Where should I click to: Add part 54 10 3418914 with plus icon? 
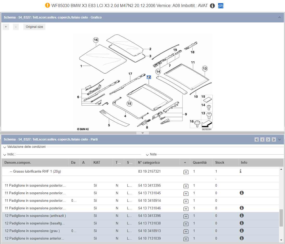tap(186, 201)
